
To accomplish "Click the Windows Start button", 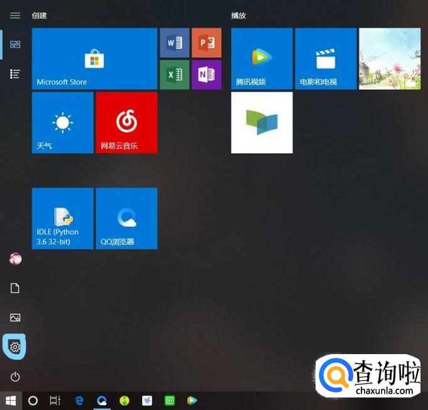I will [11, 401].
